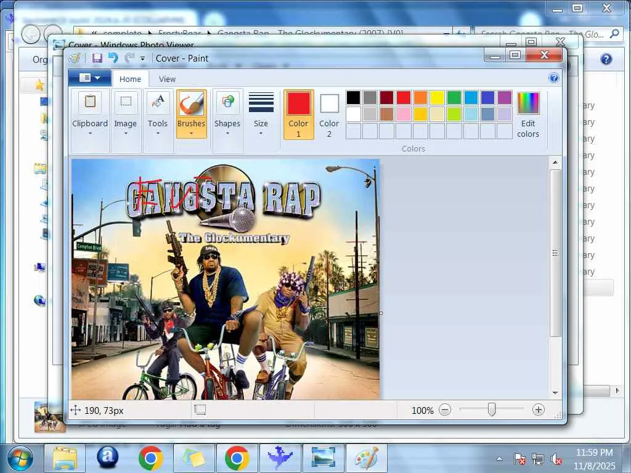Open Paint Help question mark icon
This screenshot has height=473, width=631.
[554, 78]
